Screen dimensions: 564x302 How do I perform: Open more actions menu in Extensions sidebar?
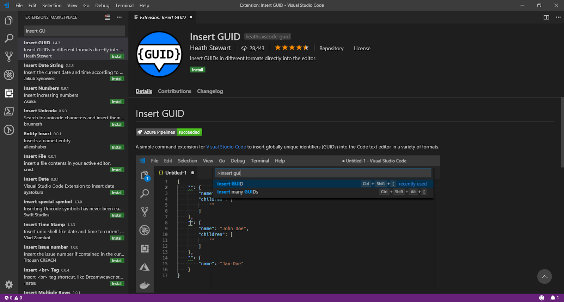tap(119, 17)
